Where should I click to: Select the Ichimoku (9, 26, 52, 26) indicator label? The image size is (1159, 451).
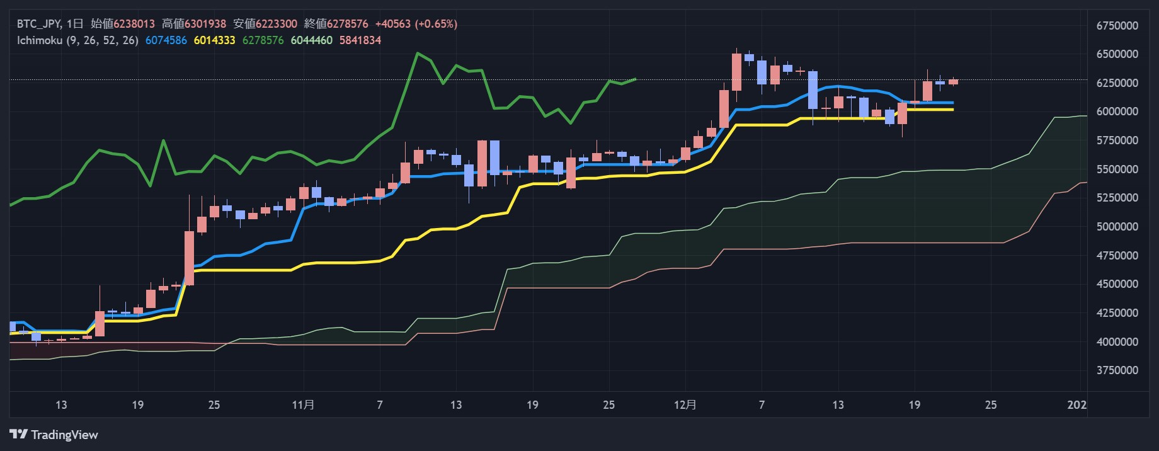click(77, 40)
